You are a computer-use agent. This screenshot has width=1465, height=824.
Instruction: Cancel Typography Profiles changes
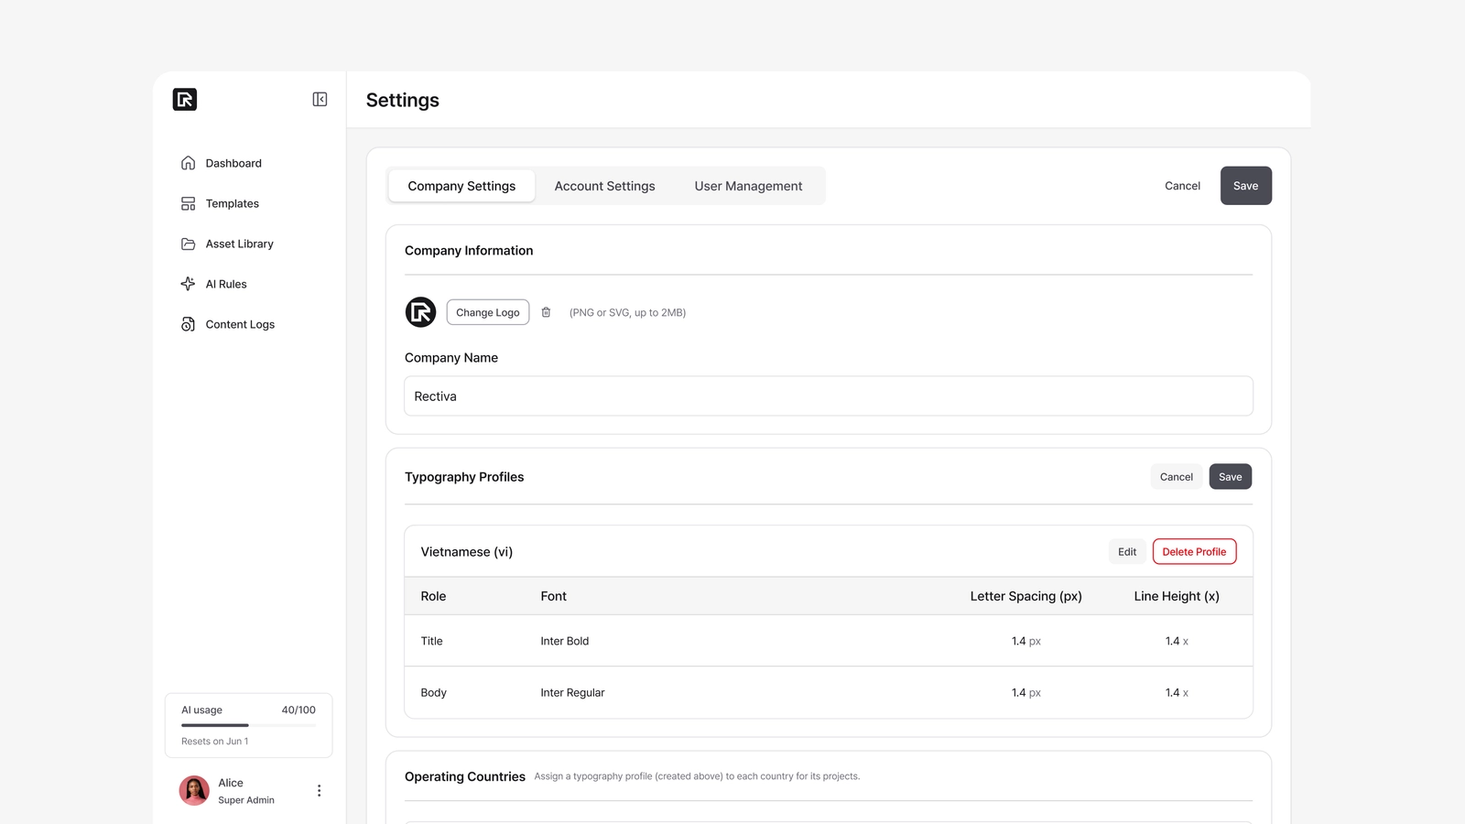[x=1176, y=477]
